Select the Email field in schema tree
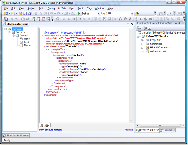Screen dimensions: 188x145 coord(27,42)
